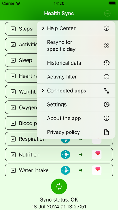Uncheck the Steps checkbox
The height and width of the screenshot is (210, 118).
point(13,29)
